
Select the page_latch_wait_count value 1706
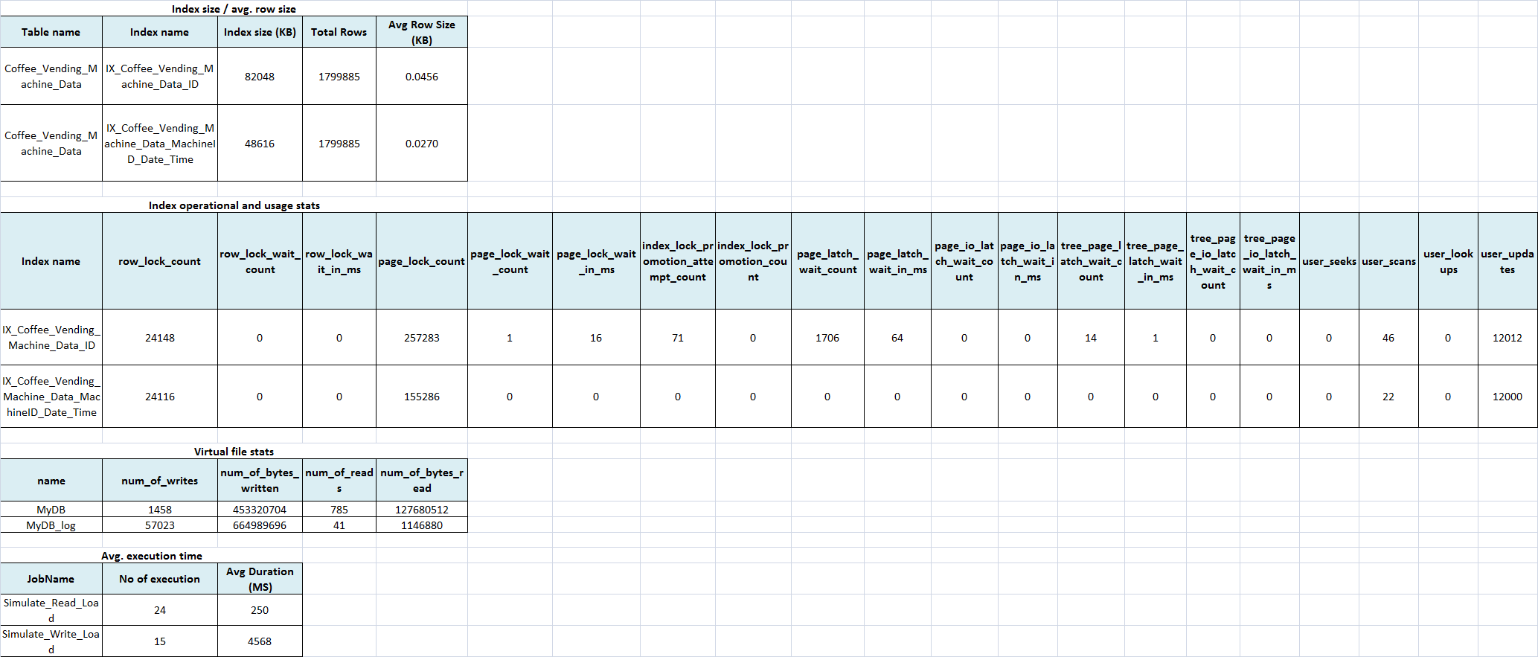(x=827, y=338)
